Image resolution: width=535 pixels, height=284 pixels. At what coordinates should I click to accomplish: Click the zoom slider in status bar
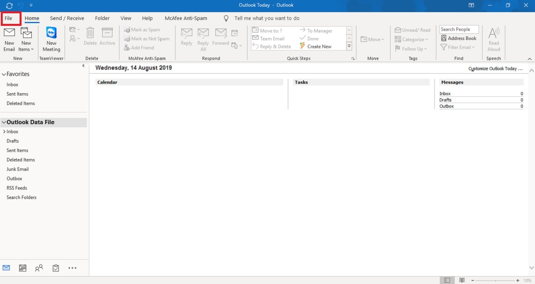495,280
